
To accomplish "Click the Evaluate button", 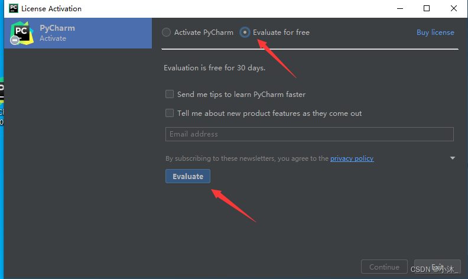I will pyautogui.click(x=188, y=176).
